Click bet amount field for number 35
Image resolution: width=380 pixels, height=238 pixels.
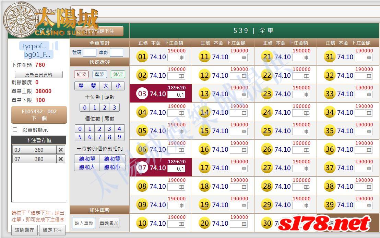click(x=364, y=131)
